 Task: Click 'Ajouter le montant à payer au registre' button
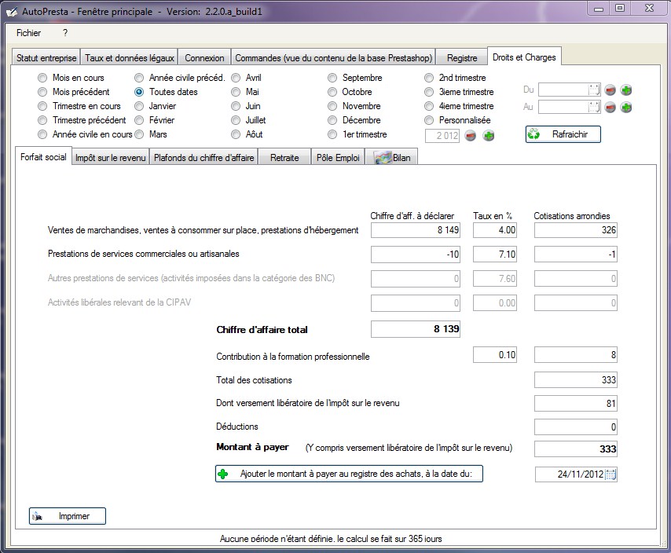(x=349, y=474)
